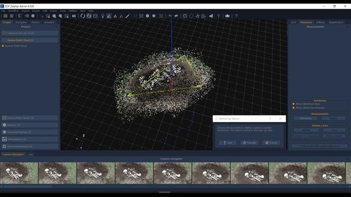Screen dimensions: 351x197
Task: Click the camera navigator horizontal scrollbar
Action: pyautogui.click(x=27, y=186)
